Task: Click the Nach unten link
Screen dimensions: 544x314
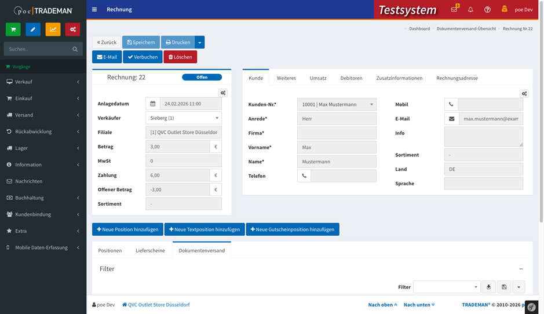Action: (x=419, y=305)
